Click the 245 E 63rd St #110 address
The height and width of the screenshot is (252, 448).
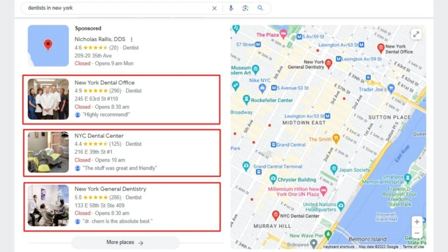pos(96,99)
